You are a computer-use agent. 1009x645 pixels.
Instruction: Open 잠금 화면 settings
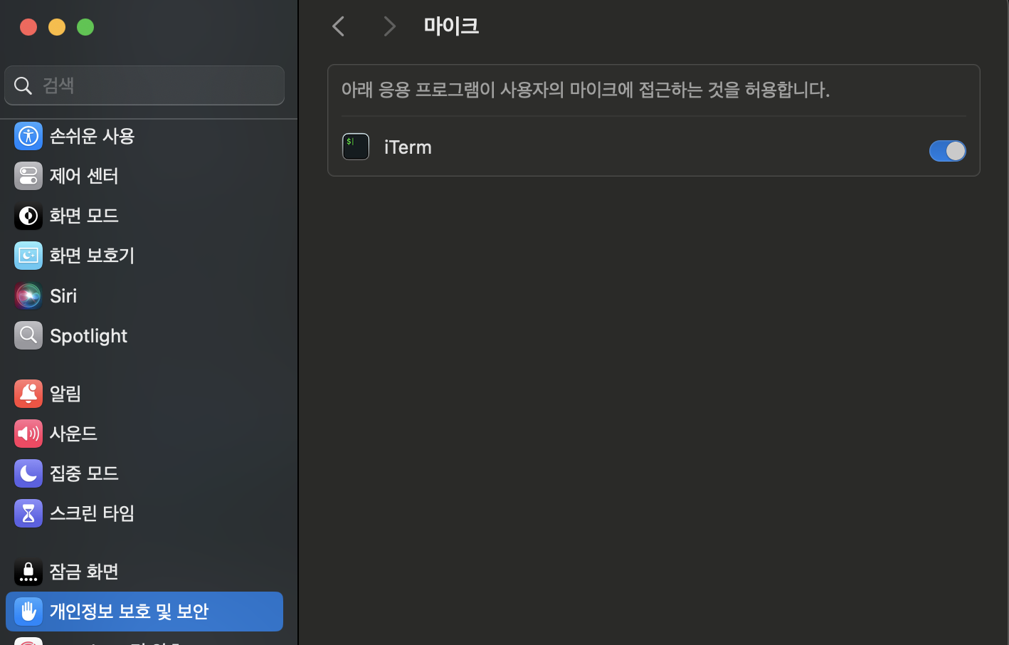(x=144, y=572)
